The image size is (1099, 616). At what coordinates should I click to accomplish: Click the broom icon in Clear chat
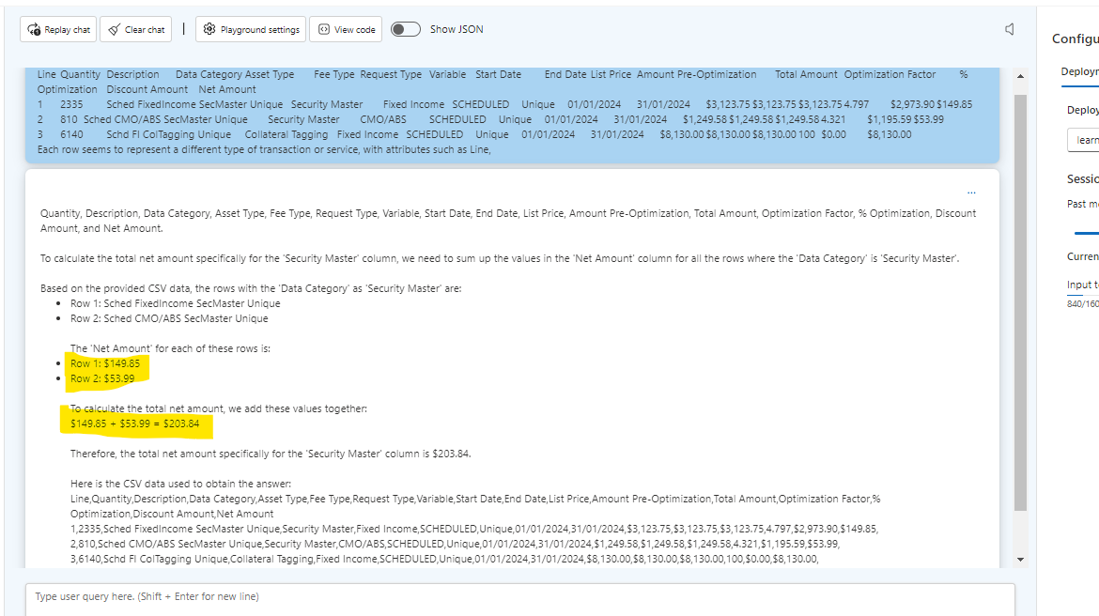coord(114,29)
